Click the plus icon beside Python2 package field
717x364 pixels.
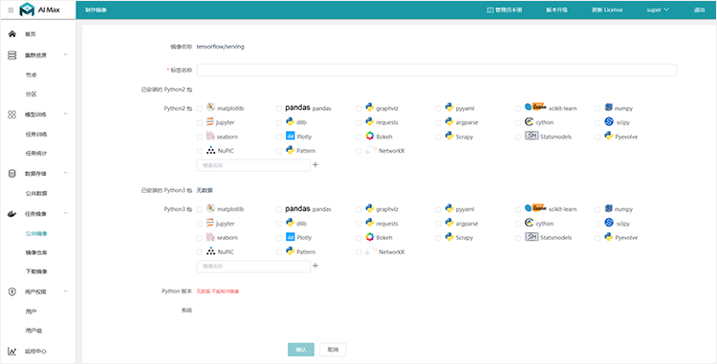[x=315, y=165]
